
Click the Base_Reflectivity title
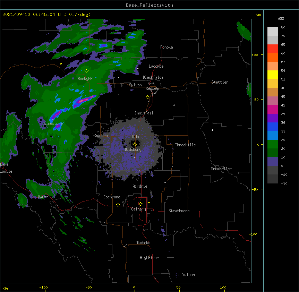[x=149, y=5]
